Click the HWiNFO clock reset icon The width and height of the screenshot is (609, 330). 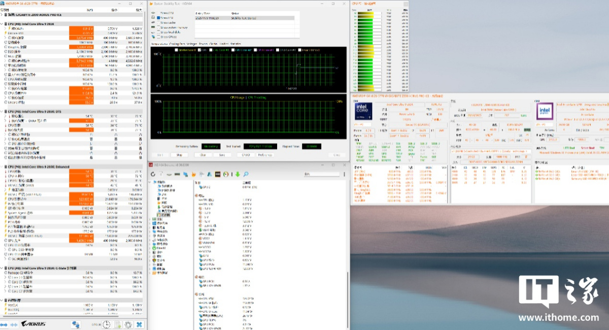(x=107, y=324)
